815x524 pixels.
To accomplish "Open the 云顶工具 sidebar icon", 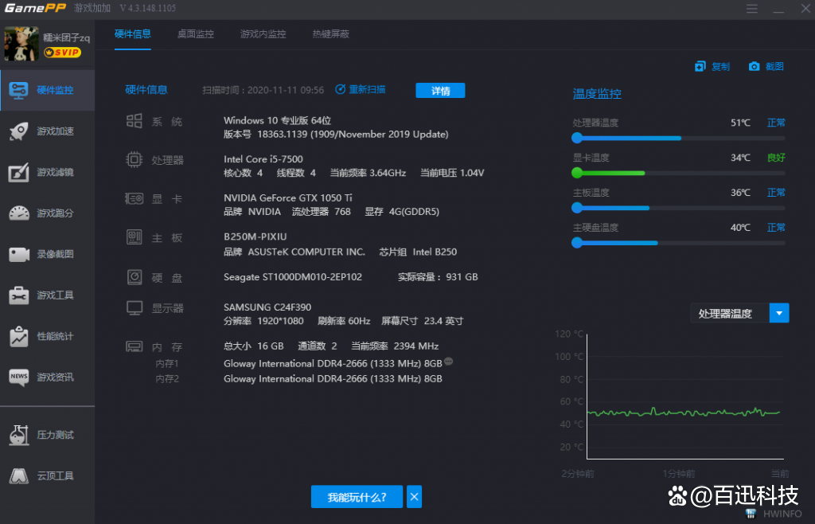I will 19,475.
